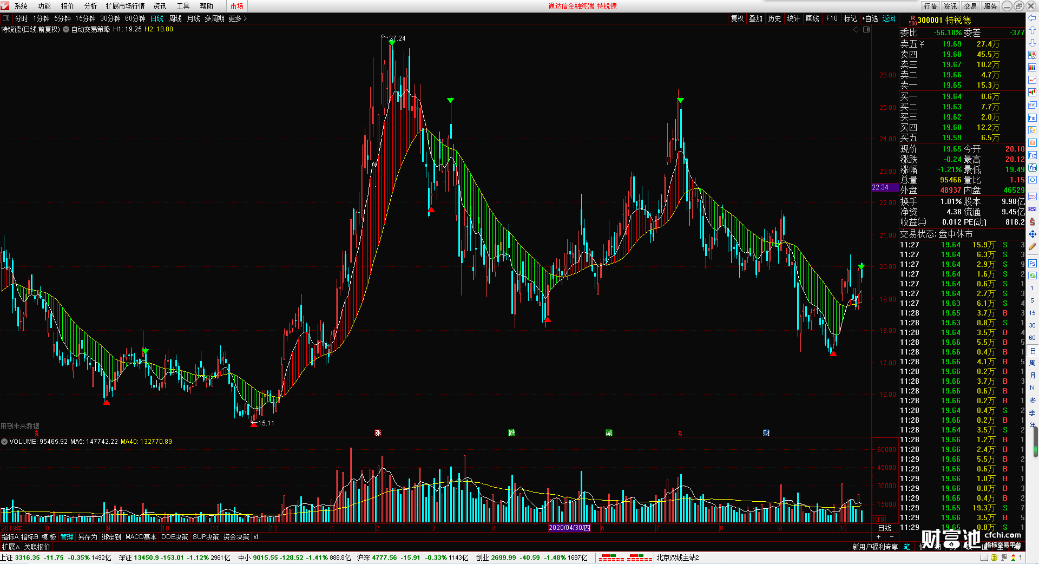
Task: Toggle the chart panel maximize icon near 复权 row
Action: coord(866,30)
